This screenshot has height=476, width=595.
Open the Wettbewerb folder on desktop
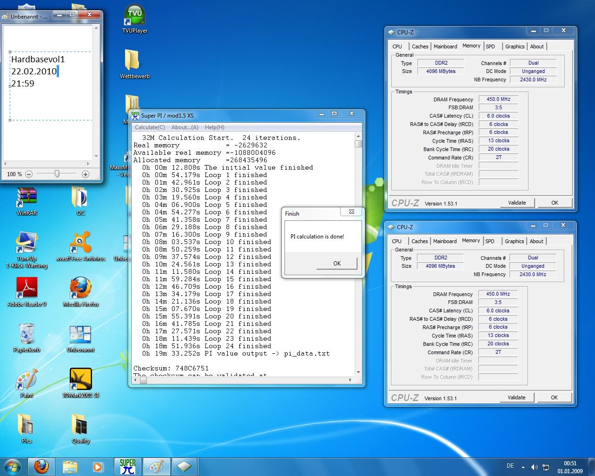coord(134,64)
